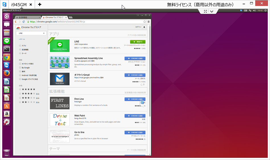Add Spreadsheet Assembly Line to Chrome

(x=135, y=58)
